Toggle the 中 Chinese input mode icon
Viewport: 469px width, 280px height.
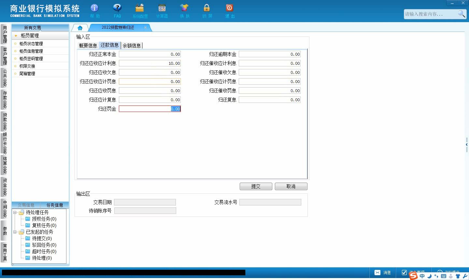click(422, 276)
